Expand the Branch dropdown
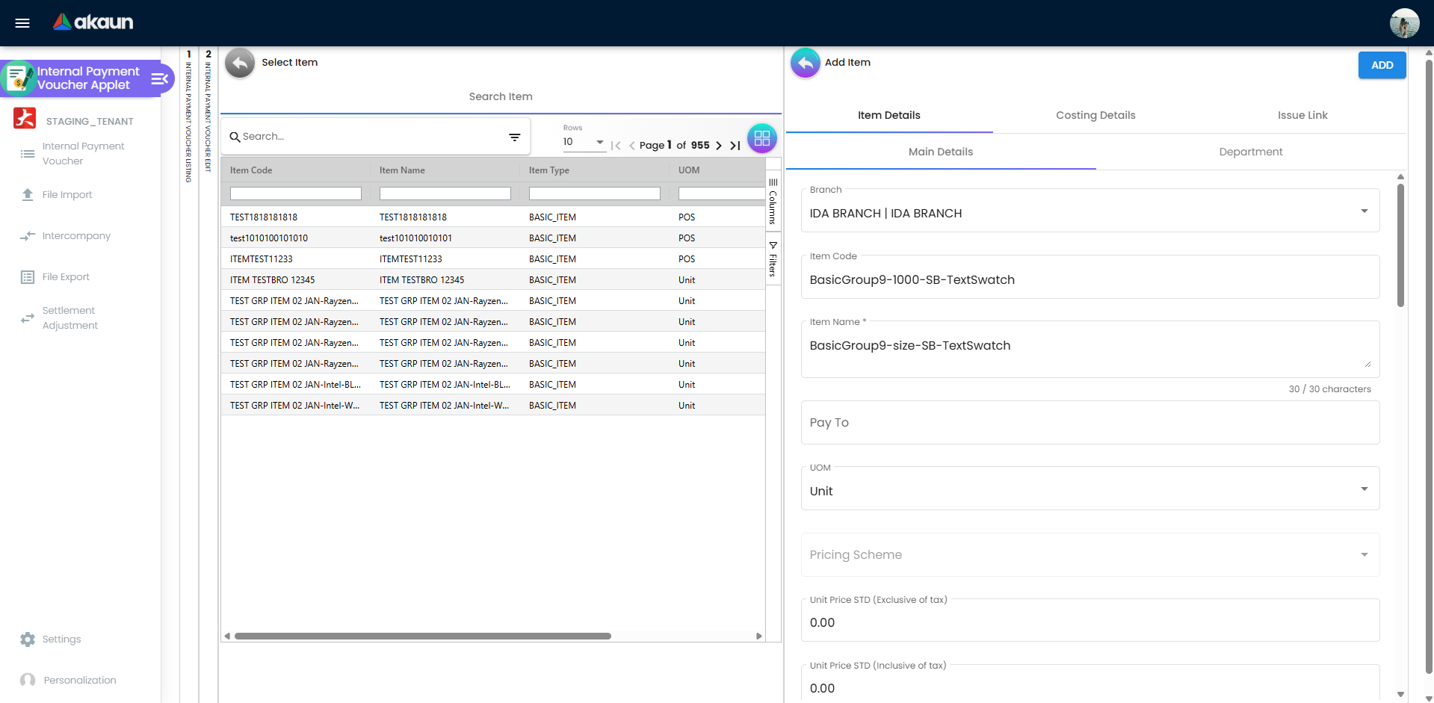The image size is (1434, 703). tap(1364, 211)
